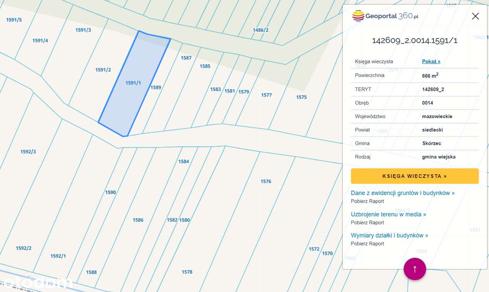Screen dimensions: 489x292
Task: Click the Powiat value siedlecki
Action: [432, 130]
